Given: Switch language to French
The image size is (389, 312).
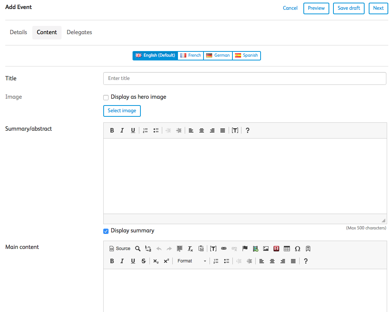Looking at the screenshot, I should tap(191, 56).
